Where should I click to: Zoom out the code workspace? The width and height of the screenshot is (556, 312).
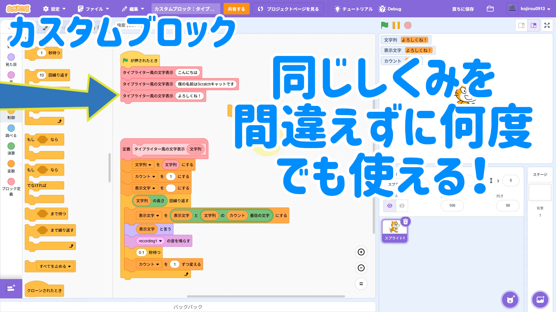click(x=361, y=268)
